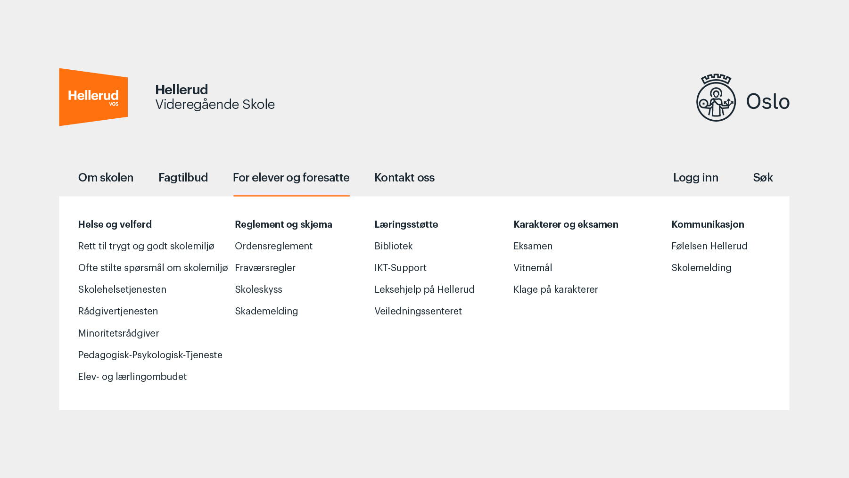The height and width of the screenshot is (478, 849).
Task: Open the Ordensreglement link
Action: (x=273, y=246)
